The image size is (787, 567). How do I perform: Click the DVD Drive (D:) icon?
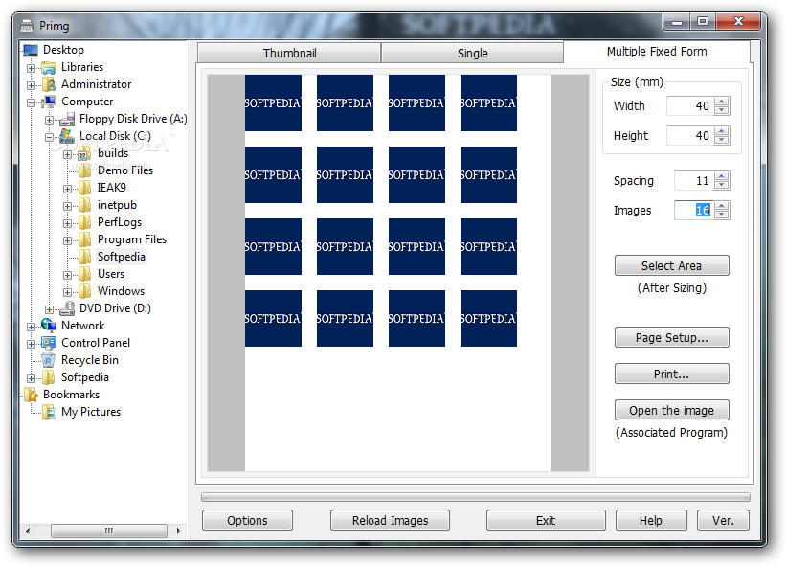click(67, 308)
